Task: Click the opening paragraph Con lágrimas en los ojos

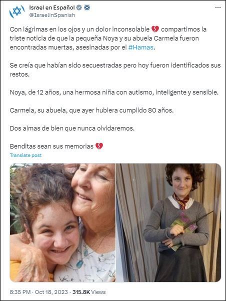Action: click(108, 38)
